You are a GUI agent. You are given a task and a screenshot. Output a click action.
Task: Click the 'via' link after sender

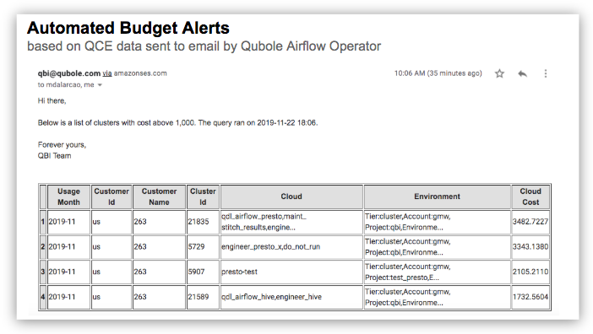coord(107,73)
